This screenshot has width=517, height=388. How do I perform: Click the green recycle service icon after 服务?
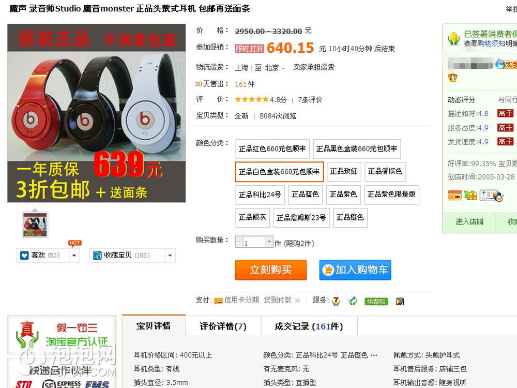tap(353, 301)
